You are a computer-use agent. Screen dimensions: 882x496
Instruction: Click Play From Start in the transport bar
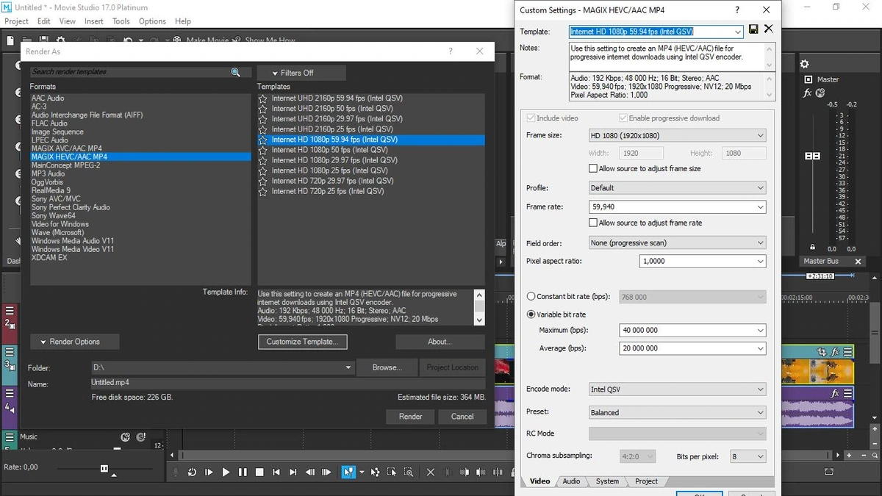209,472
